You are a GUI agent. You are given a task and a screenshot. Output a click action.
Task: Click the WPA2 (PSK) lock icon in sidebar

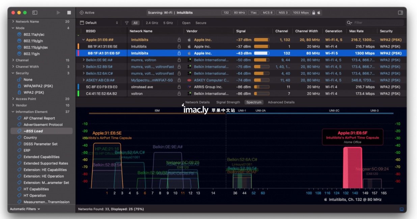(19, 92)
